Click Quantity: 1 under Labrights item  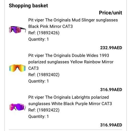pos(39,116)
